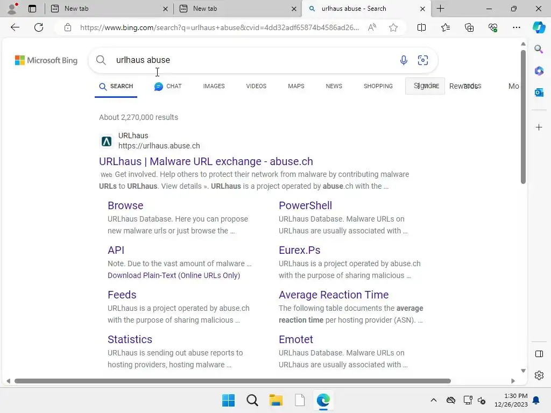Open a new browser tab
Screen dimensions: 551x413
[440, 9]
